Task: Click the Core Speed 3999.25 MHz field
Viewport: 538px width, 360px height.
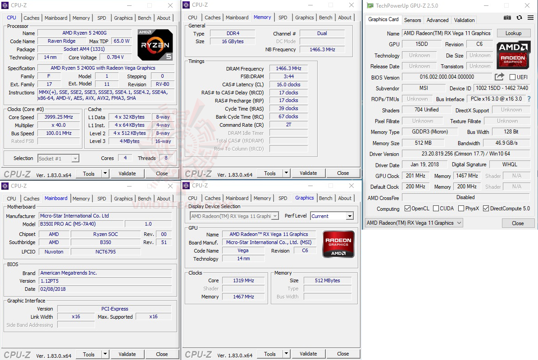Action: pyautogui.click(x=59, y=117)
